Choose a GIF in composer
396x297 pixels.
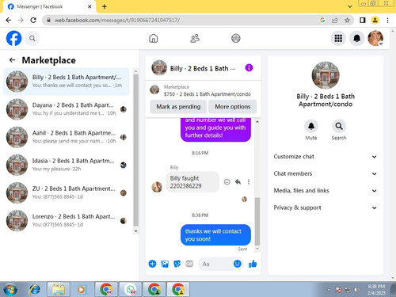(189, 264)
